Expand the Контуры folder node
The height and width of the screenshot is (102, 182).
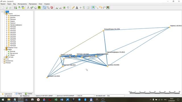coord(4,57)
